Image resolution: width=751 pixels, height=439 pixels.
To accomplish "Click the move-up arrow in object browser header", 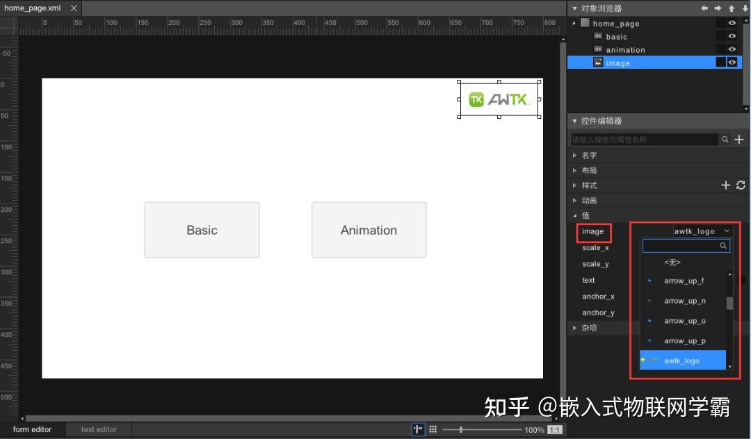I will coord(732,8).
